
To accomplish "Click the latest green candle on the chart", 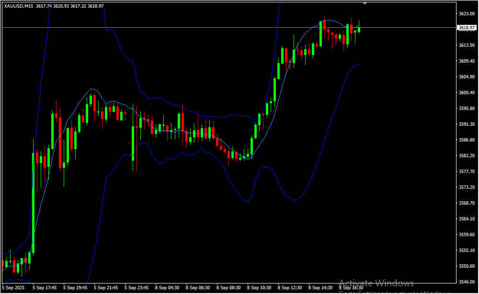I will click(x=359, y=30).
